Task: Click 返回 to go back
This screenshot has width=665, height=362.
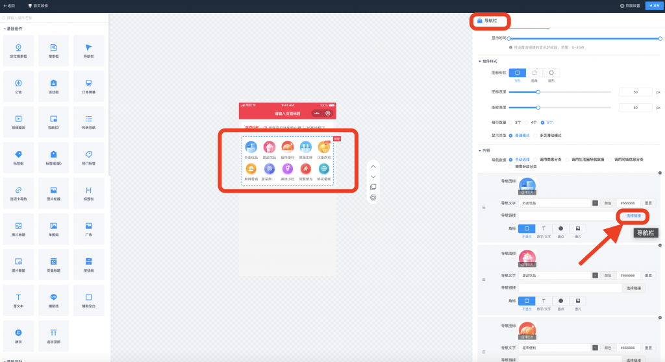Action: click(x=9, y=5)
